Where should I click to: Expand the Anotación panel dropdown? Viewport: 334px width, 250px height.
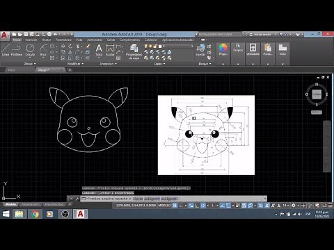pyautogui.click(x=109, y=64)
